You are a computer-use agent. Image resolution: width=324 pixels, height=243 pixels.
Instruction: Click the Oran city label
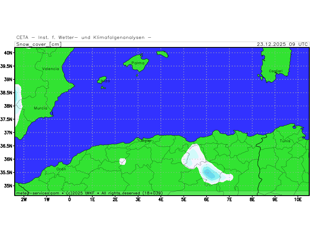click(x=61, y=169)
